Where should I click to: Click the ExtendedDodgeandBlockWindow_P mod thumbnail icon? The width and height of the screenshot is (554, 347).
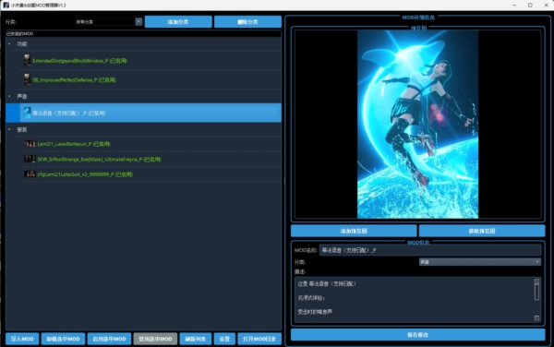pyautogui.click(x=27, y=60)
